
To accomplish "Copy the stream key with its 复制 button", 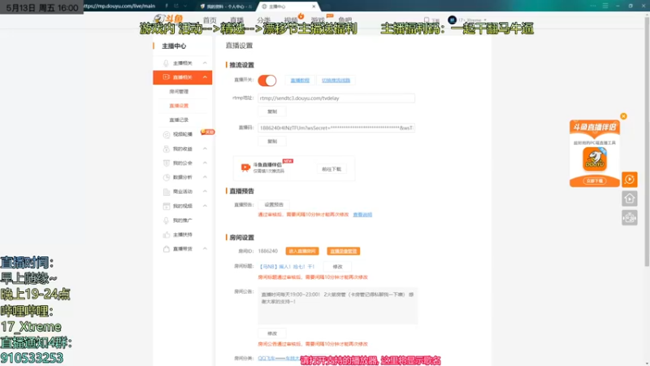I will (x=272, y=142).
